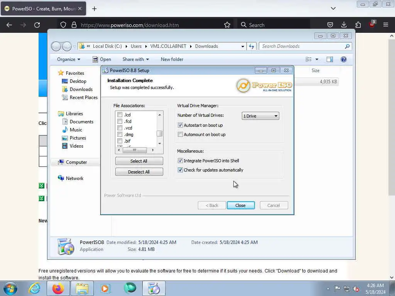The height and width of the screenshot is (296, 395).
Task: Open the Firefox Pocket icon
Action: 330,25
